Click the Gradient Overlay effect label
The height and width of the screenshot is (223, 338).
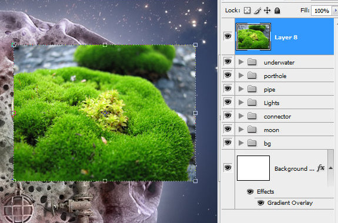pyautogui.click(x=290, y=203)
